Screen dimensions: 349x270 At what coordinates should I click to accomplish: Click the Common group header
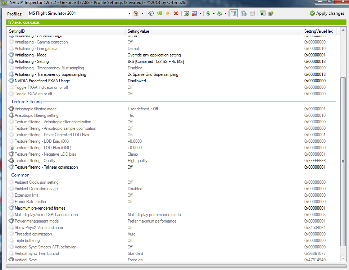click(x=20, y=175)
